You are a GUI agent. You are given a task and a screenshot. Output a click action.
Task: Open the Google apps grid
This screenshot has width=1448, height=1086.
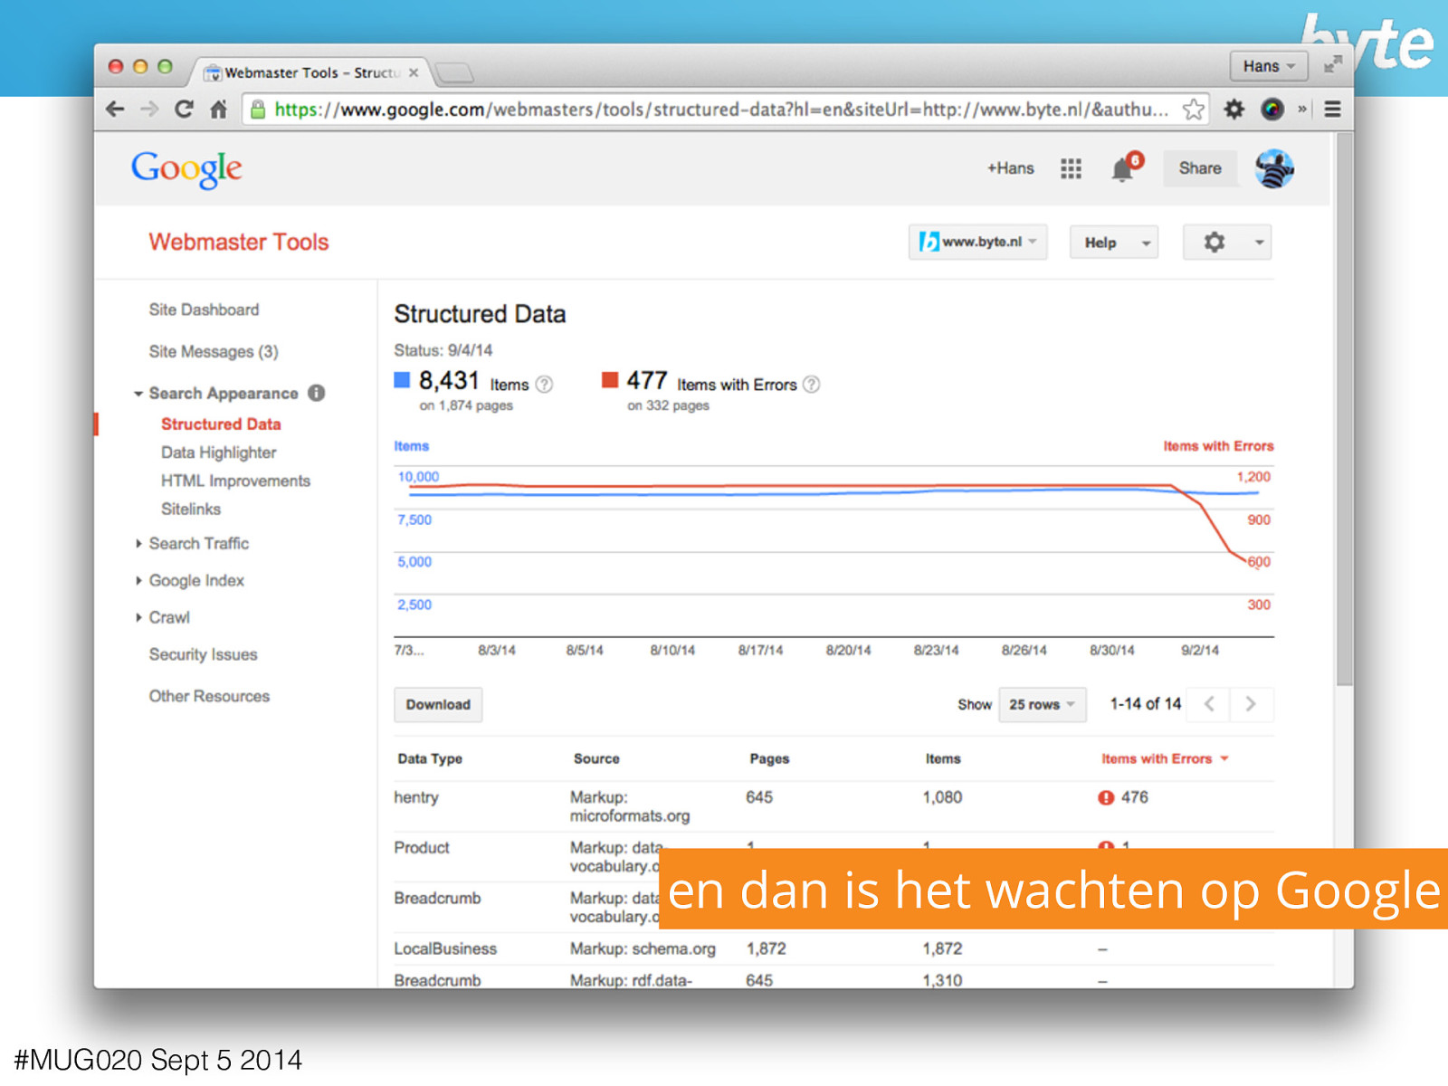1071,168
